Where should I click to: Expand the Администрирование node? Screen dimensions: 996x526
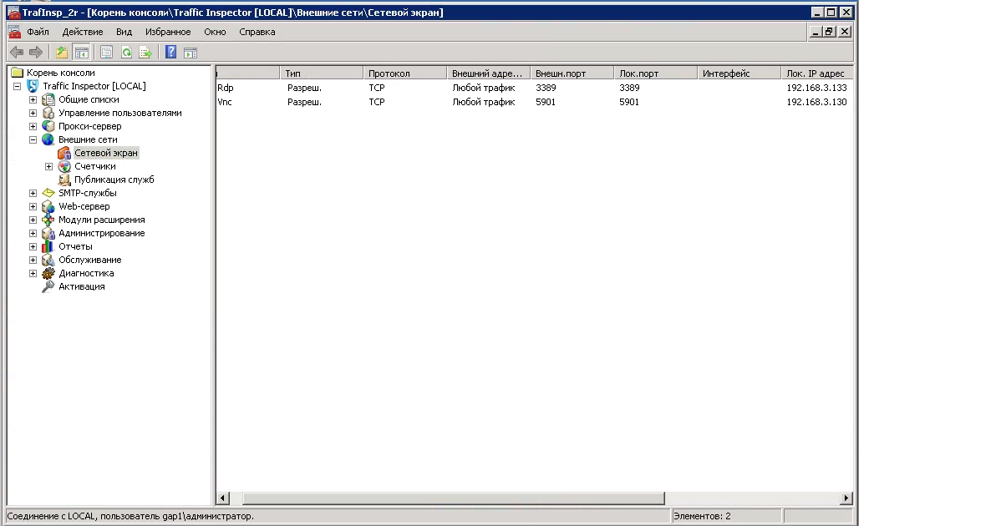click(33, 233)
